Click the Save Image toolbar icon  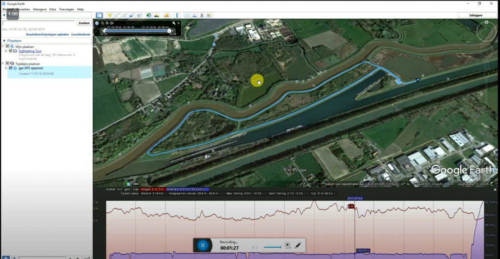[x=202, y=15]
